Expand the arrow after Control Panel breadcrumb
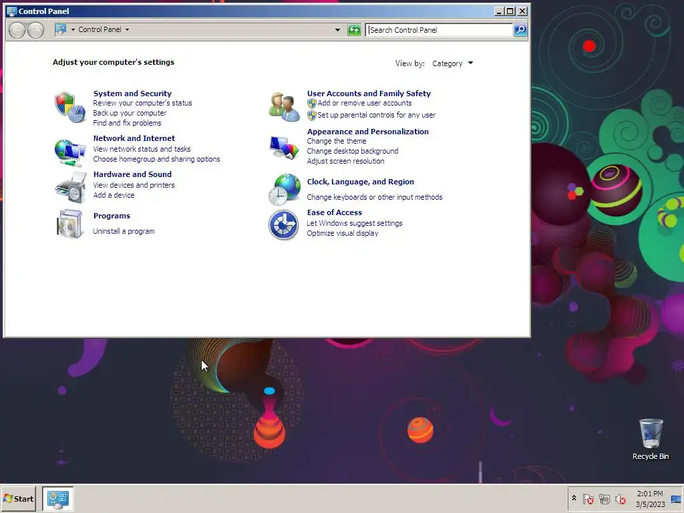 127,29
